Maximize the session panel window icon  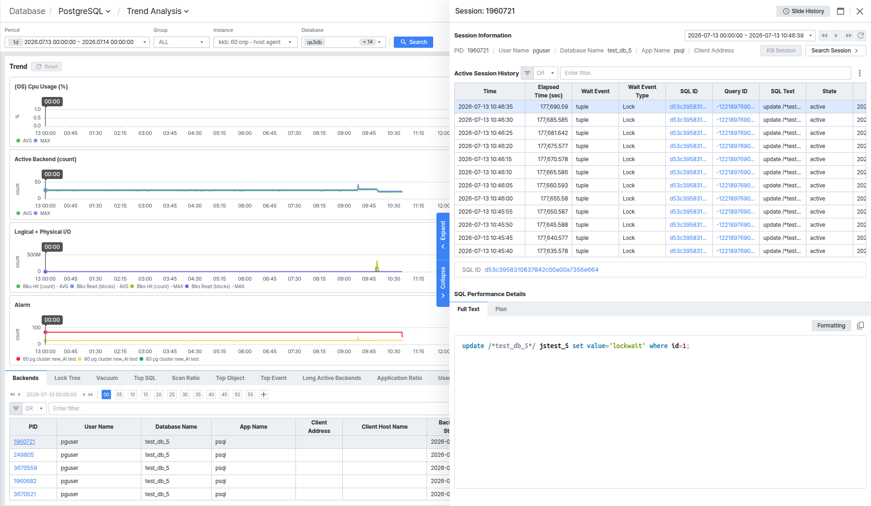coord(841,11)
